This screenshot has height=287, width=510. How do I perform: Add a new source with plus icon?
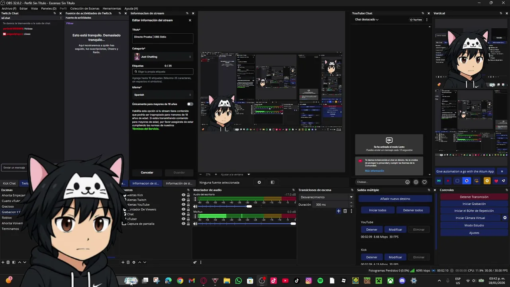[123, 262]
